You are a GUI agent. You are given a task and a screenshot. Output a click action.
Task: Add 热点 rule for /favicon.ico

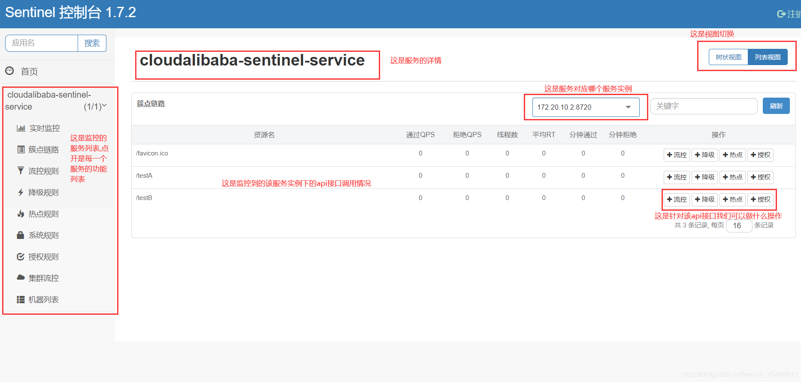(x=732, y=155)
